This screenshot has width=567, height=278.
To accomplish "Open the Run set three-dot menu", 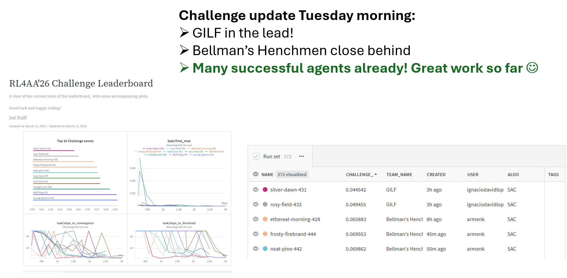I will [x=301, y=157].
